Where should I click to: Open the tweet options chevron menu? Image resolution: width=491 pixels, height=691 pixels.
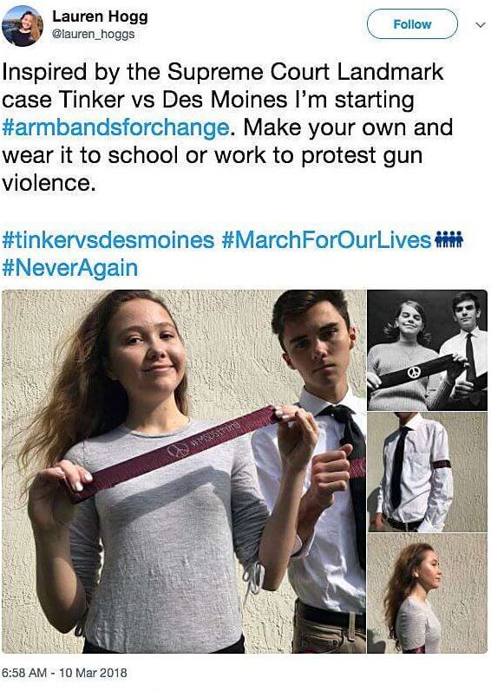[x=480, y=24]
